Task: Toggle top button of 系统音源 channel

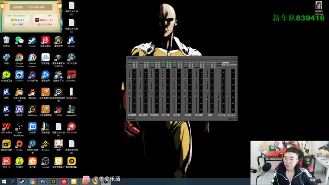Action: pos(130,63)
